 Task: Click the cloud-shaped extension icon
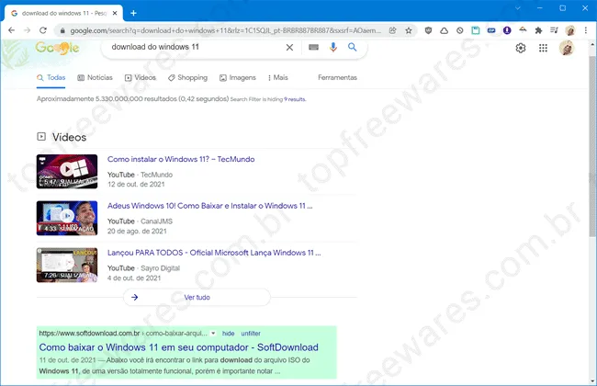(x=444, y=30)
